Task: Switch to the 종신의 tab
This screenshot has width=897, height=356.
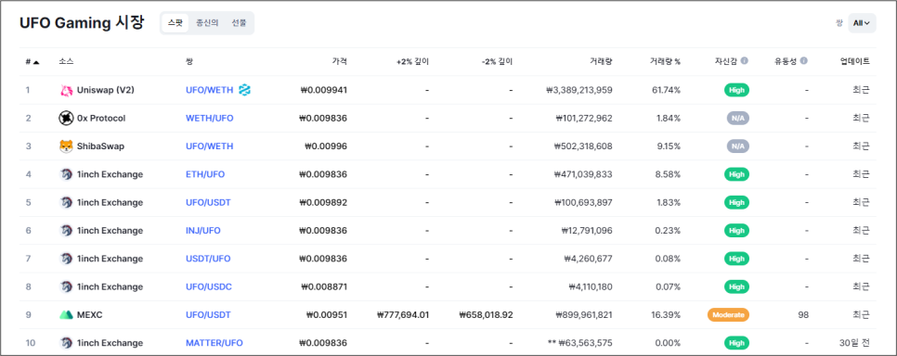Action: [x=207, y=23]
